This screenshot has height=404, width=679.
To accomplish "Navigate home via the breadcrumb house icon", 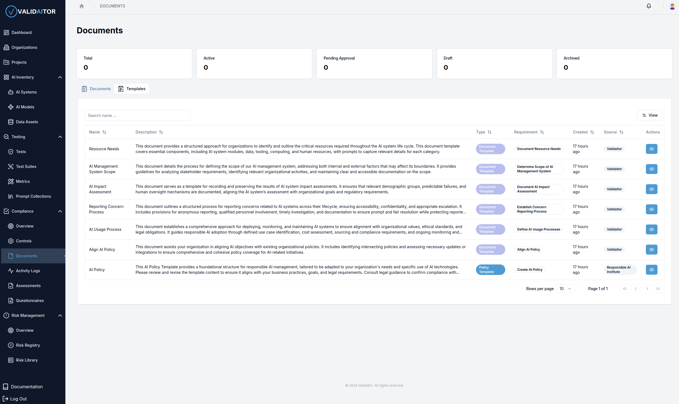I will point(81,6).
